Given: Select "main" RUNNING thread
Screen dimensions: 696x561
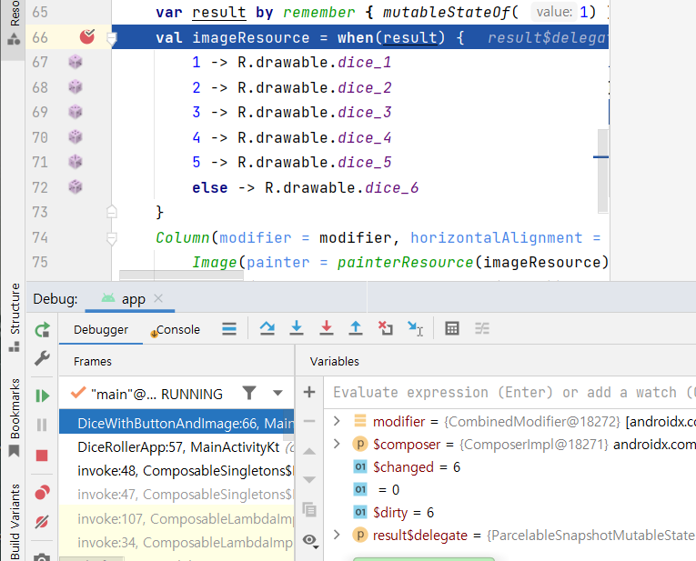Looking at the screenshot, I should click(156, 394).
